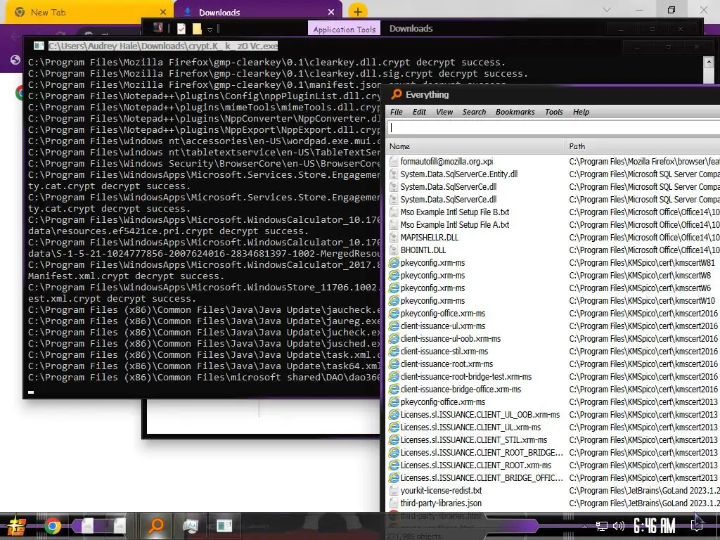Open the network tray icon
This screenshot has width=720, height=540.
click(601, 526)
